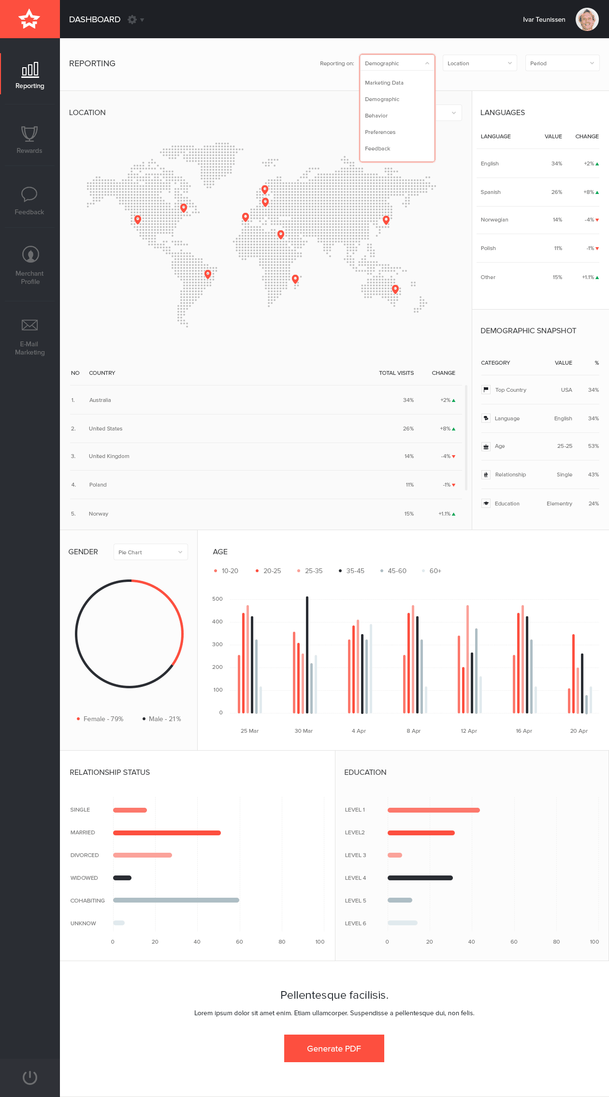Toggle the 60+ age legend series
Image resolution: width=609 pixels, height=1097 pixels.
432,571
